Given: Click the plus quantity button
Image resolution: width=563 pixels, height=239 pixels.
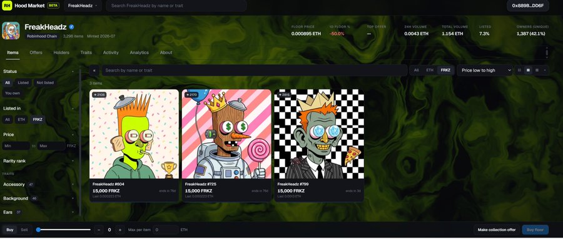Looking at the screenshot, I should [120, 230].
